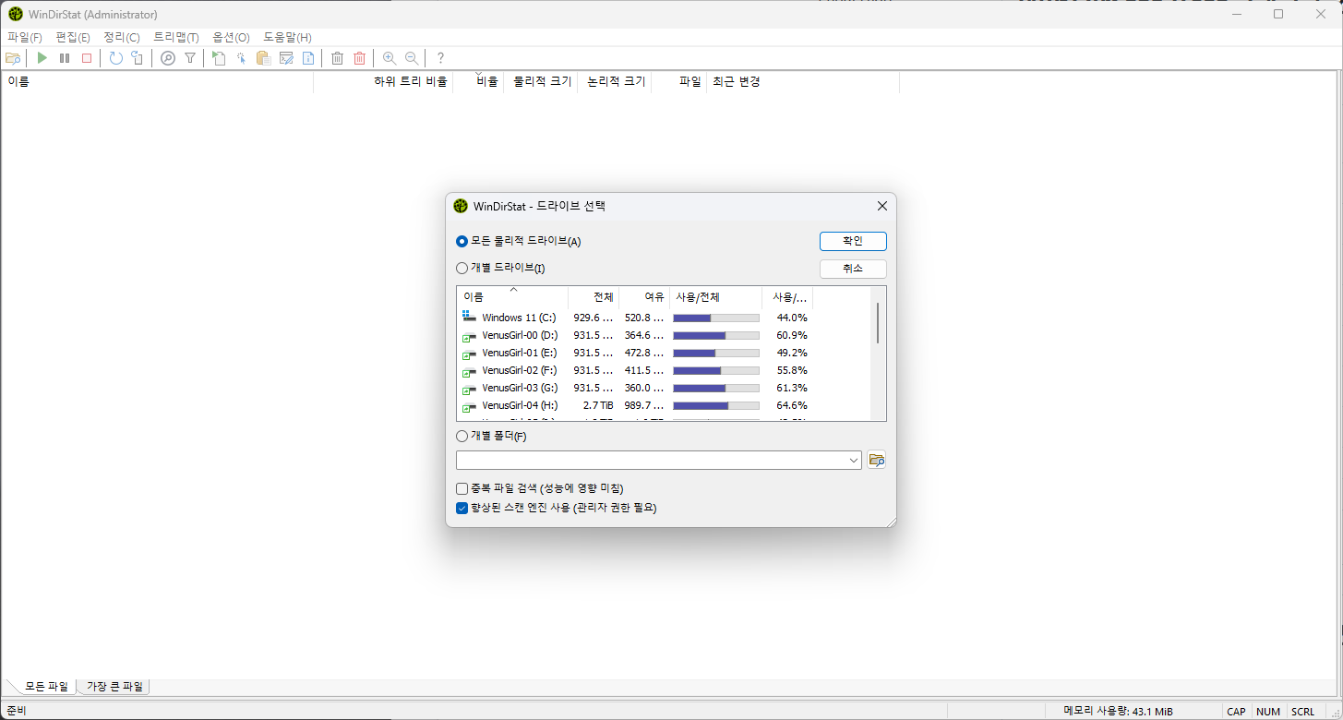The width and height of the screenshot is (1343, 720).
Task: Click the main window 물리적 크기 column header
Action: (540, 81)
